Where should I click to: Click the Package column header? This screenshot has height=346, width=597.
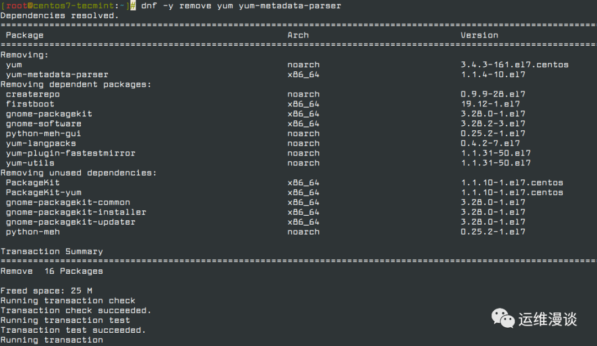pyautogui.click(x=24, y=35)
